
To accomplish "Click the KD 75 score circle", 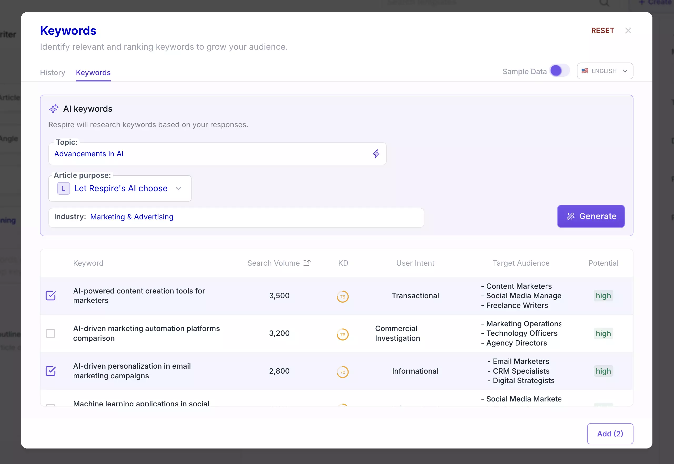I will point(343,297).
